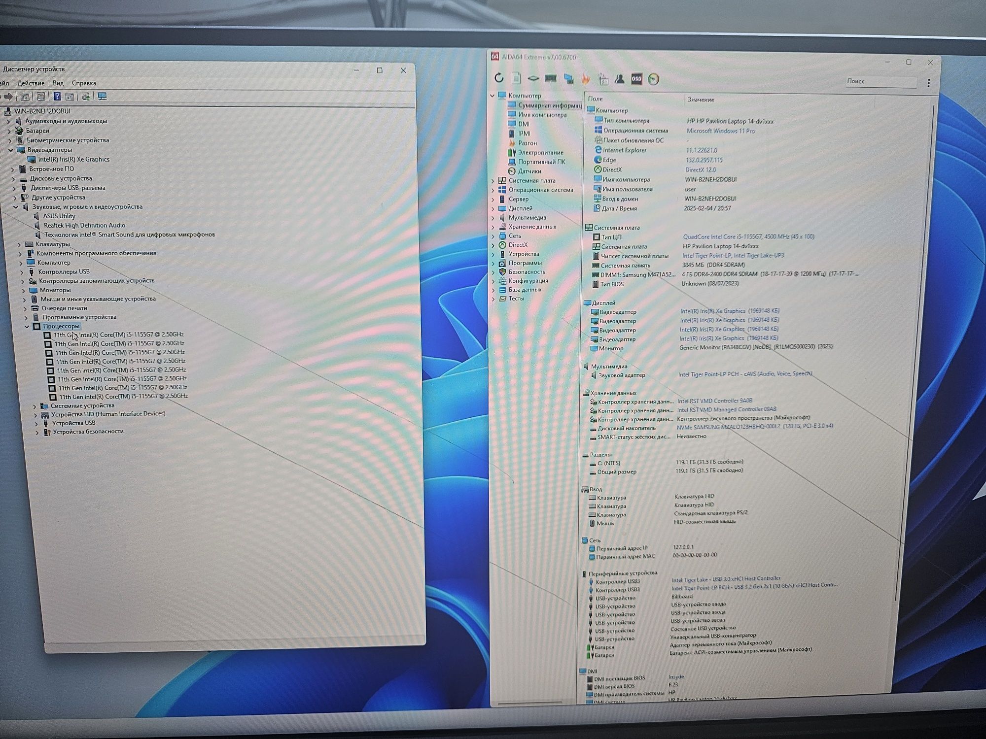This screenshot has height=739, width=986.
Task: Click the Microsoft Windows 11 Pro link
Action: 720,131
